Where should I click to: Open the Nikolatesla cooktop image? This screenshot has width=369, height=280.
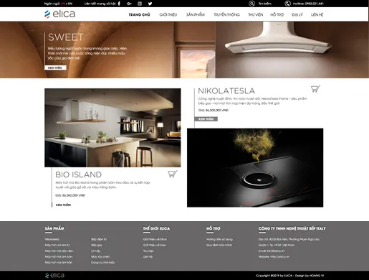click(255, 167)
